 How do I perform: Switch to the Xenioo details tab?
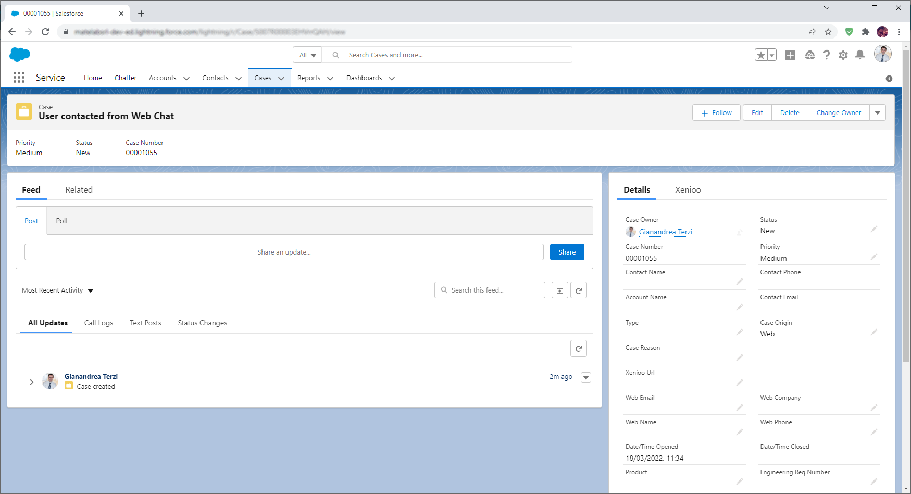[688, 189]
